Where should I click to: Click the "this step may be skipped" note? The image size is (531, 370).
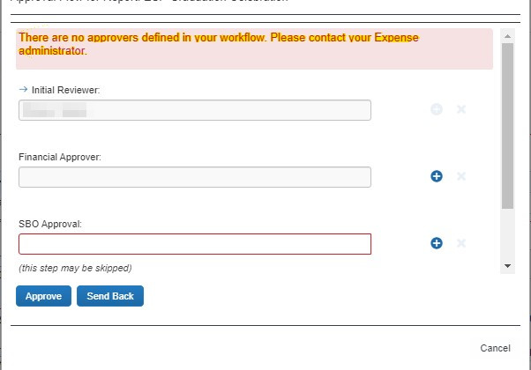(75, 268)
